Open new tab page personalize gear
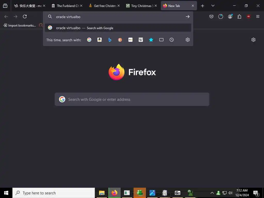The height and width of the screenshot is (198, 264). [253, 40]
